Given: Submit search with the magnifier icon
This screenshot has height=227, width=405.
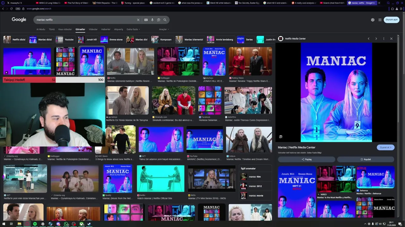Looking at the screenshot, I should 165,20.
